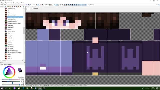Open Microsoft Edge from the taskbar

tap(23, 88)
